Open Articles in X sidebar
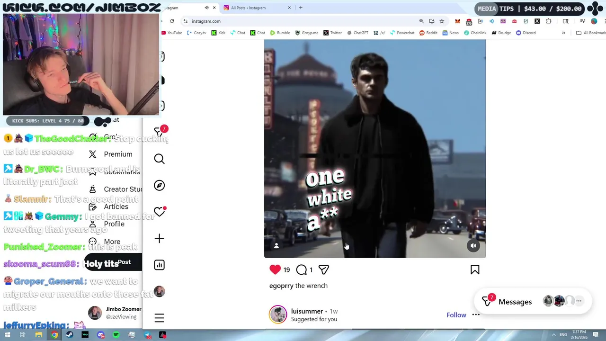The image size is (606, 341). 108,206
